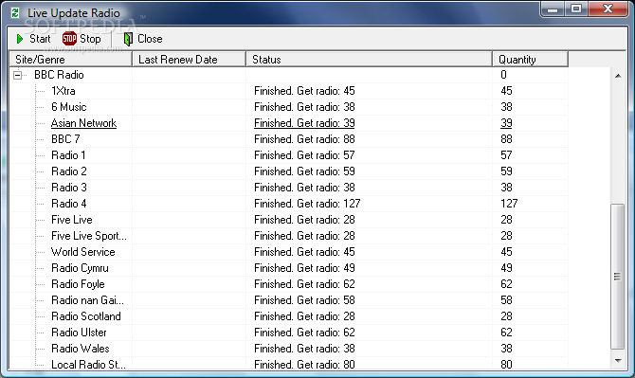Click the Live Update Radio title bar icon

point(15,13)
